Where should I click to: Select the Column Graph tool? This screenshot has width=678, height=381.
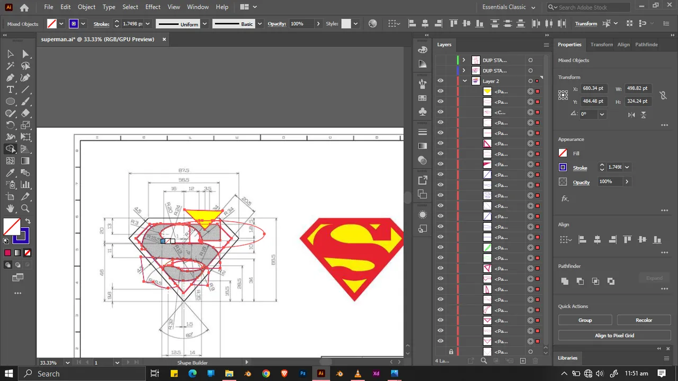(25, 185)
